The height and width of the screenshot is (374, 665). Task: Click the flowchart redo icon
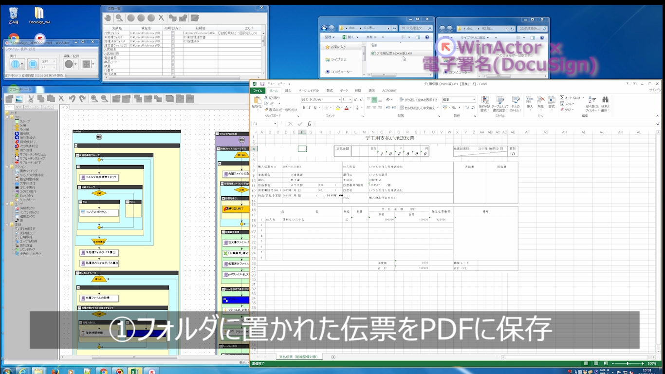pyautogui.click(x=82, y=99)
